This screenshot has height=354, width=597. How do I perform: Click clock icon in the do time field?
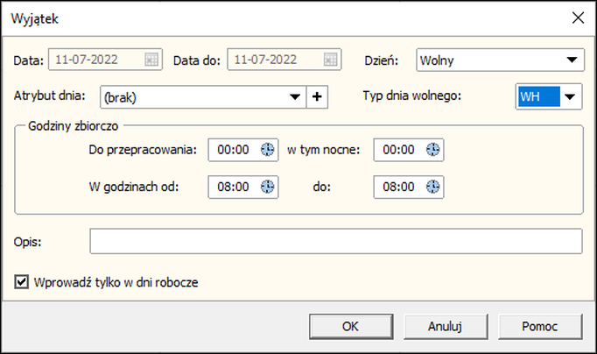[x=432, y=187]
